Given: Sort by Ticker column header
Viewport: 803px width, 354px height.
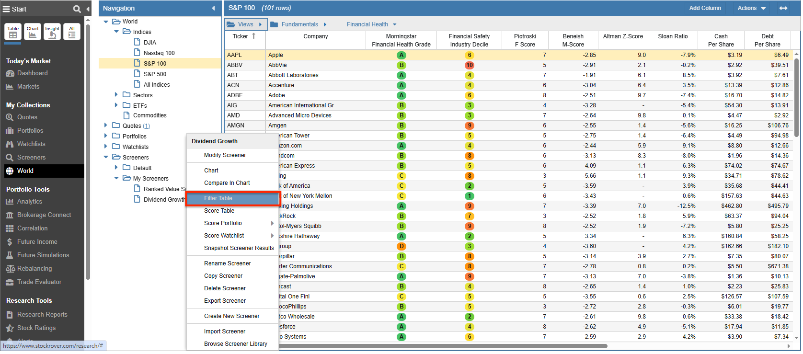Looking at the screenshot, I should point(244,40).
